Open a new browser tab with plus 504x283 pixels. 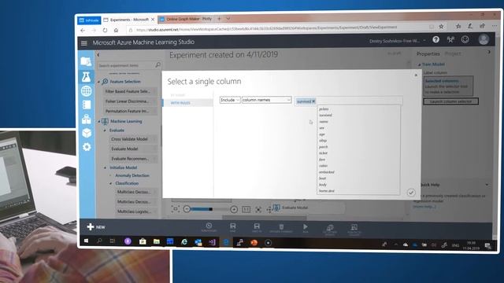point(219,19)
